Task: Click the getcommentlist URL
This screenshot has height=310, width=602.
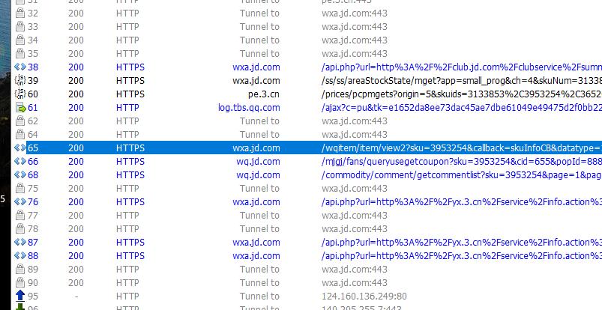Action: click(x=462, y=175)
